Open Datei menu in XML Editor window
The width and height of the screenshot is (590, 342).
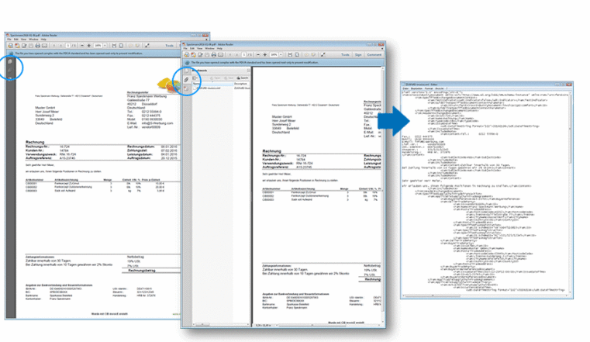tap(405, 88)
